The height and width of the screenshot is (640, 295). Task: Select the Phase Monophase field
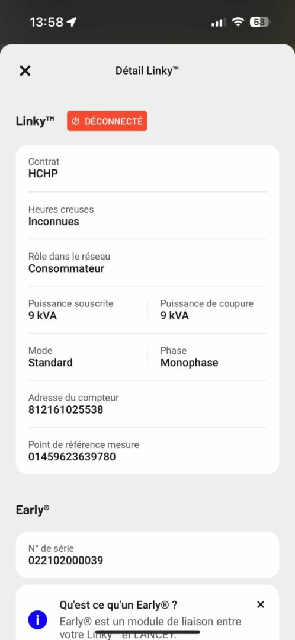pos(213,357)
